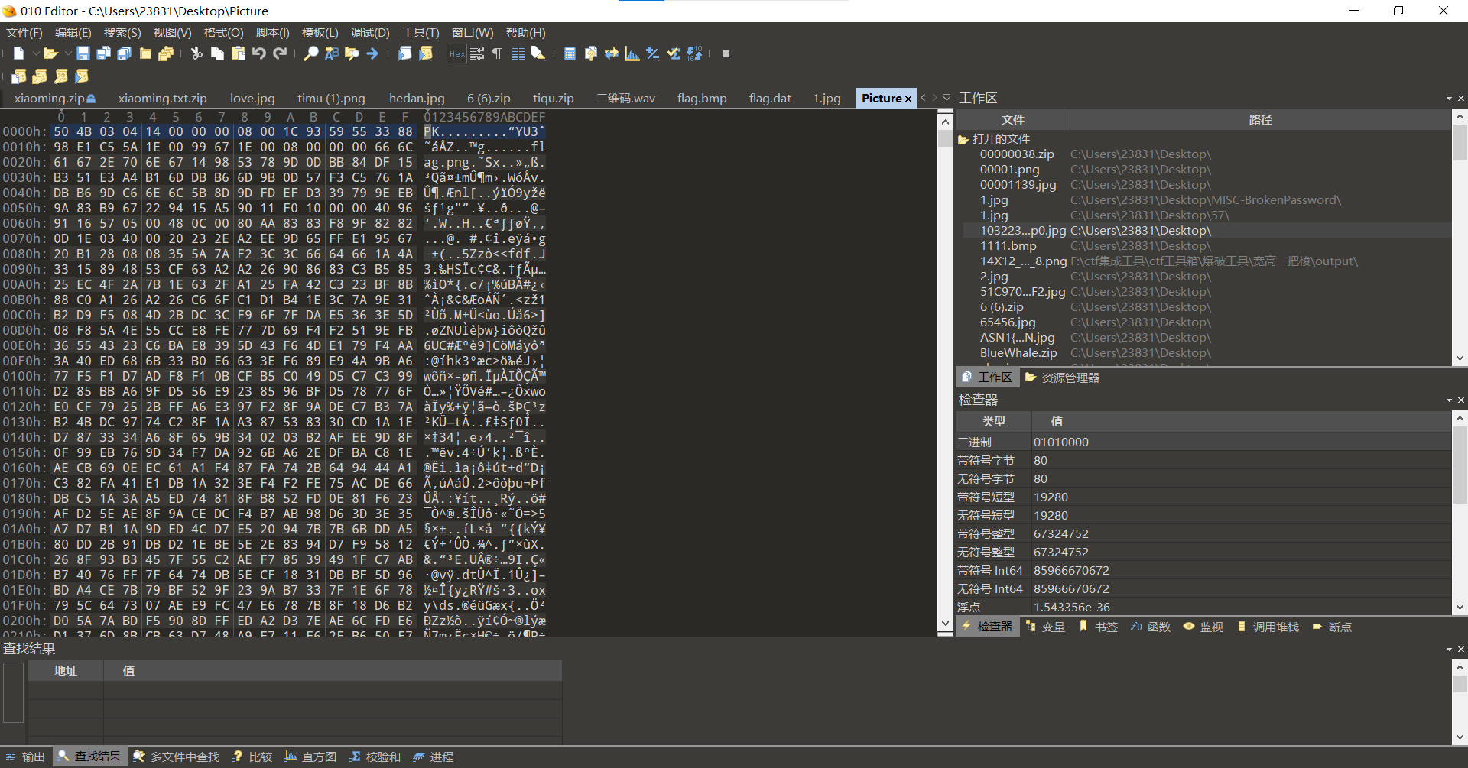Image resolution: width=1468 pixels, height=768 pixels.
Task: Click the Goto blue arrow icon
Action: 372,53
